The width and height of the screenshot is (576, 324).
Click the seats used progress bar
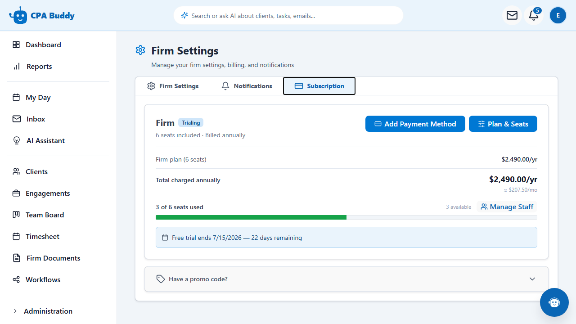(346, 217)
